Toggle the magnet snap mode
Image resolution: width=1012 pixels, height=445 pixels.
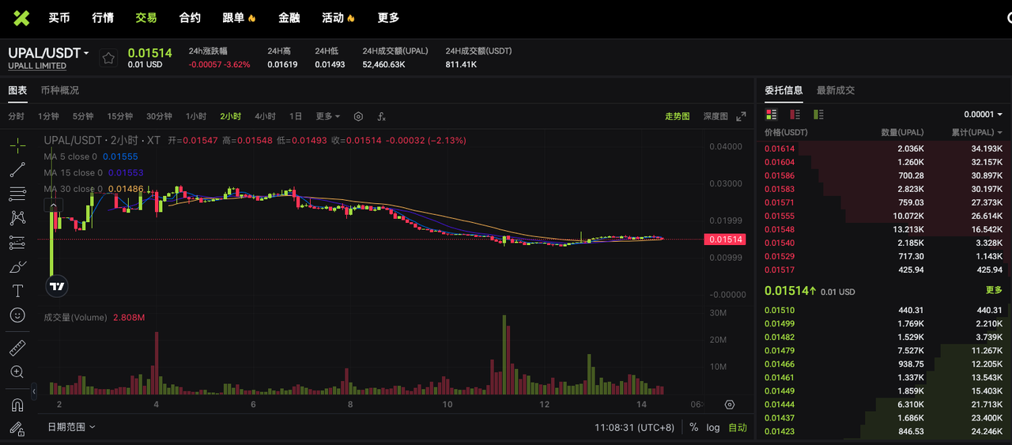(17, 405)
